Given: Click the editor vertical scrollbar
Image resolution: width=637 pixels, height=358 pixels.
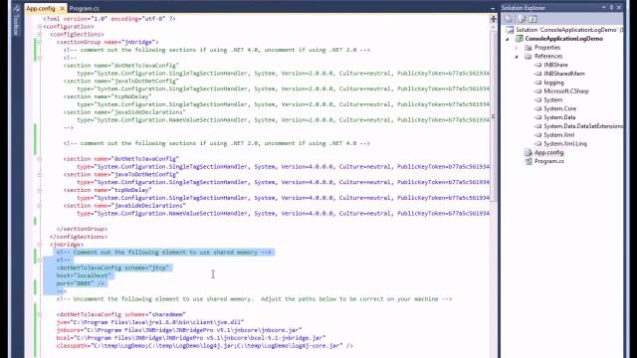Looking at the screenshot, I should [494, 117].
